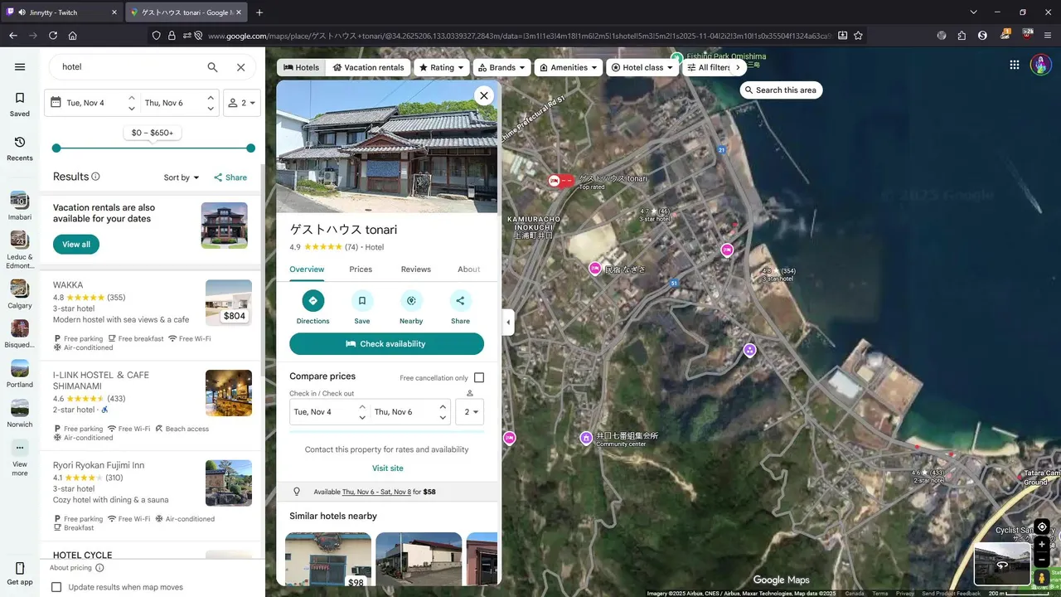This screenshot has height=597, width=1061.
Task: Open Recents in the sidebar
Action: click(20, 149)
